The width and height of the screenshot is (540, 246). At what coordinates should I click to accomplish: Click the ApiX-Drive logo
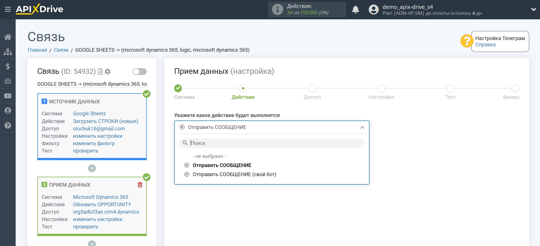[40, 9]
